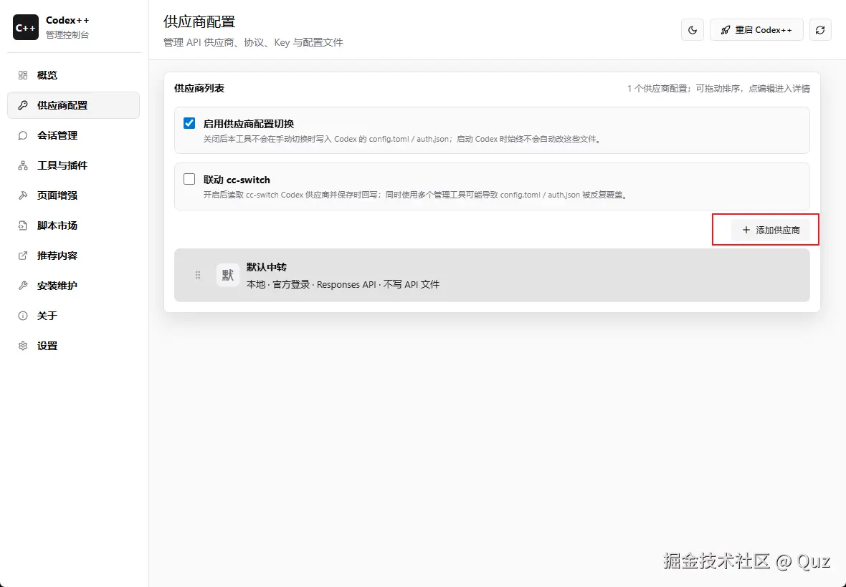Click the 联动 cc-switch label text
Screen dimensions: 846x587
237,180
